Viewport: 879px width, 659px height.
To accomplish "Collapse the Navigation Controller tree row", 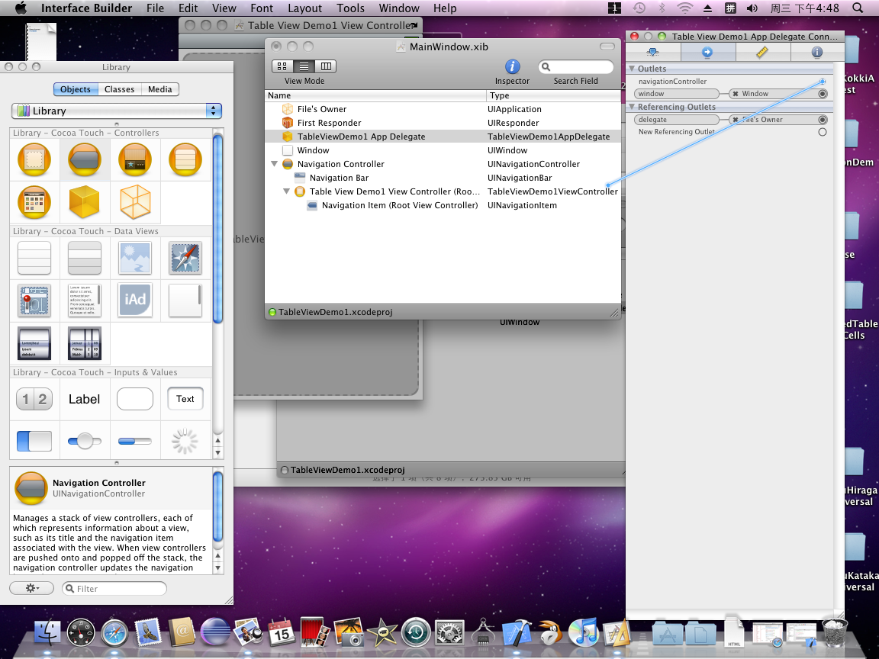I will click(274, 164).
